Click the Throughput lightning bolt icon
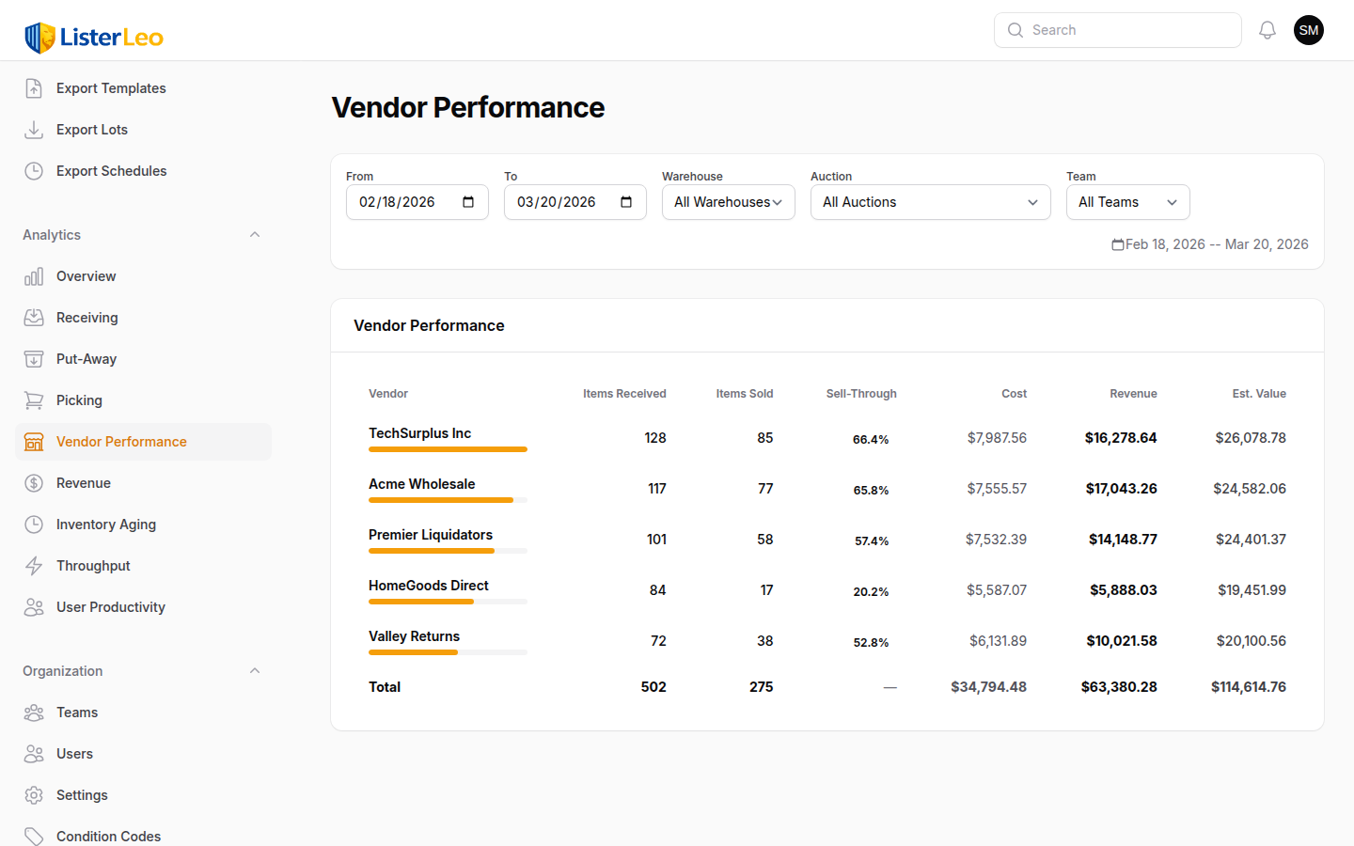The width and height of the screenshot is (1354, 846). (34, 566)
